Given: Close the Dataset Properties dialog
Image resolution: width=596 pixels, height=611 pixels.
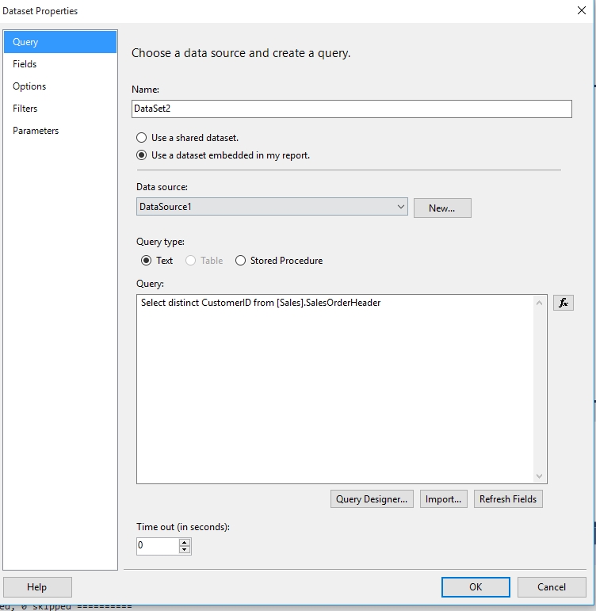Looking at the screenshot, I should click(581, 11).
